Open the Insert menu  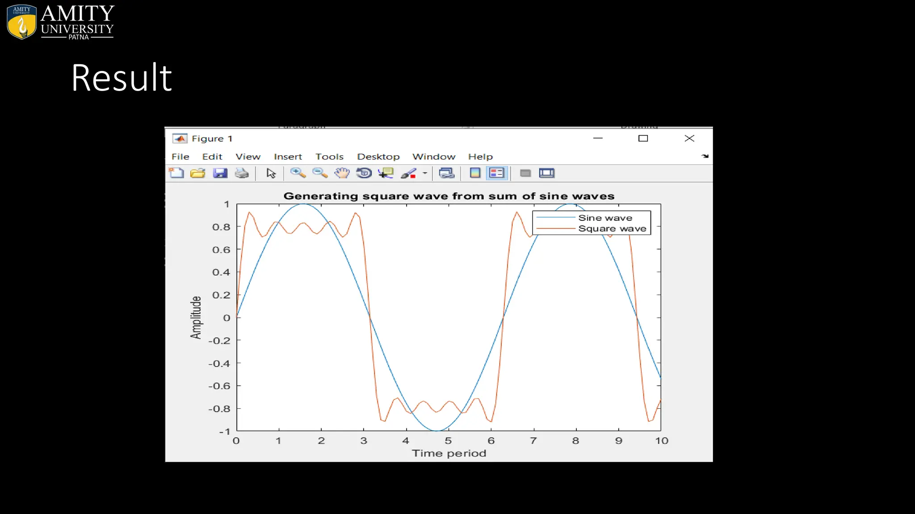tap(288, 157)
